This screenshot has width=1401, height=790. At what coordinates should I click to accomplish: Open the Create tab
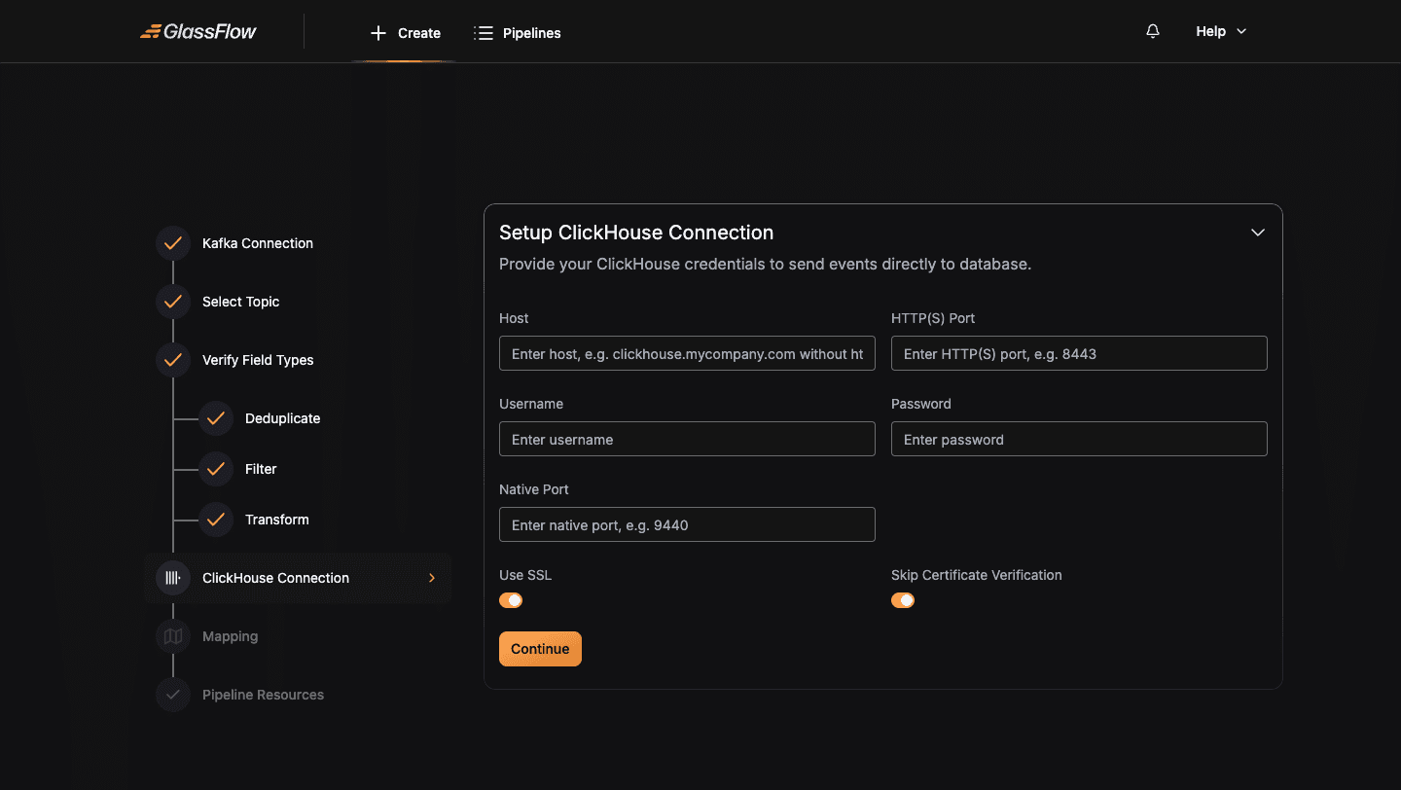[405, 33]
